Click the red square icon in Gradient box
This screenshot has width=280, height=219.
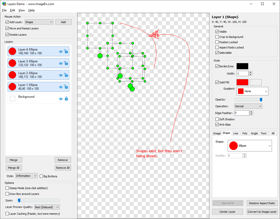click(x=241, y=91)
